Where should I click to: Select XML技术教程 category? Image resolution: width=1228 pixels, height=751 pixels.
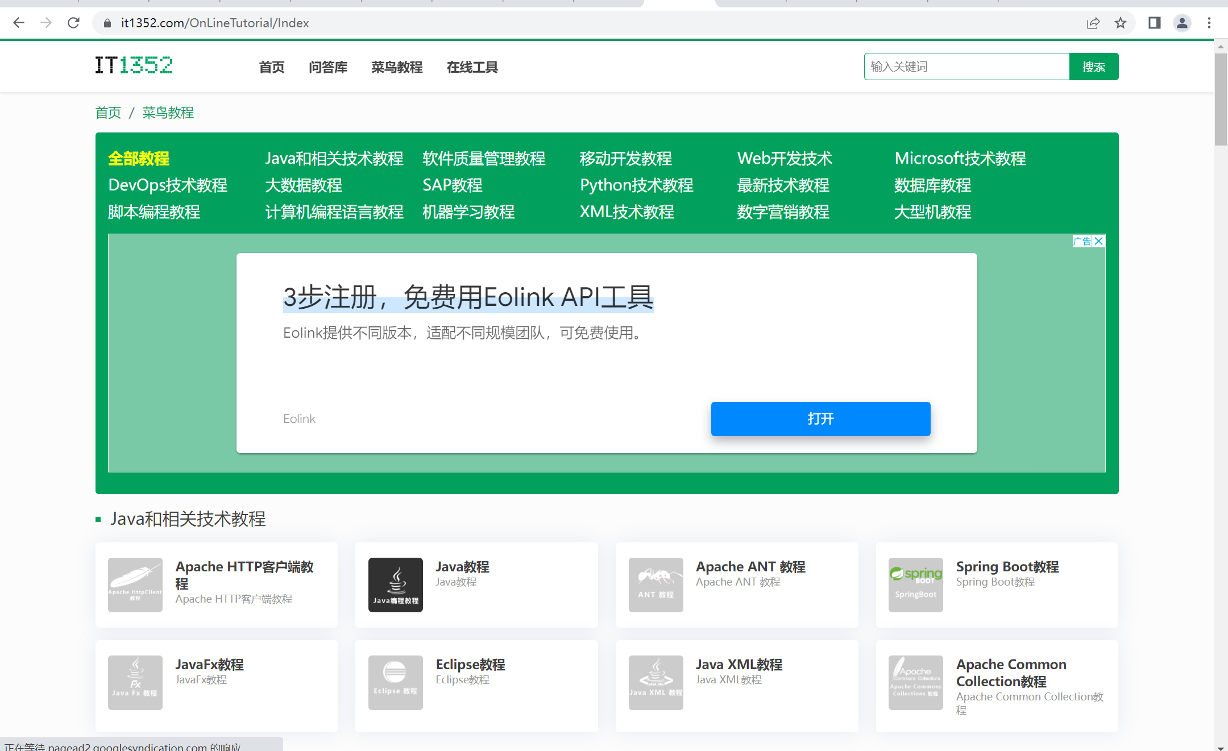coord(627,212)
